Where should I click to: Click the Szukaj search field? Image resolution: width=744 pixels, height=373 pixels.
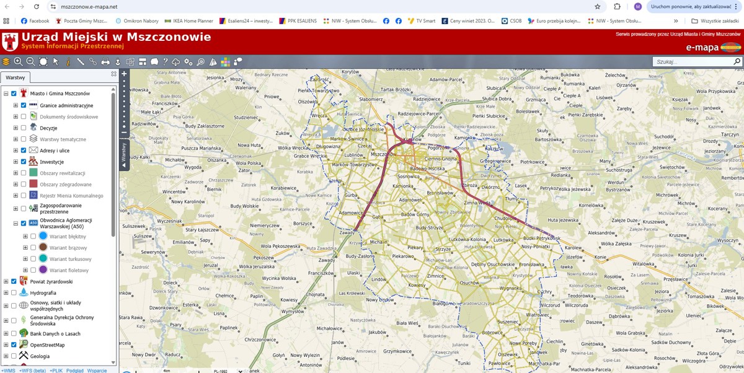coord(693,62)
